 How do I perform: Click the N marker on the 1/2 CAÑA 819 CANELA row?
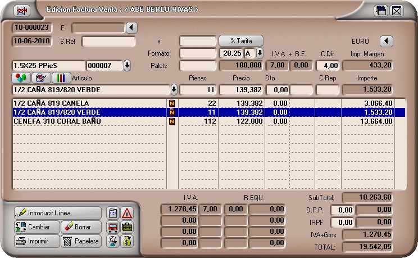point(172,103)
